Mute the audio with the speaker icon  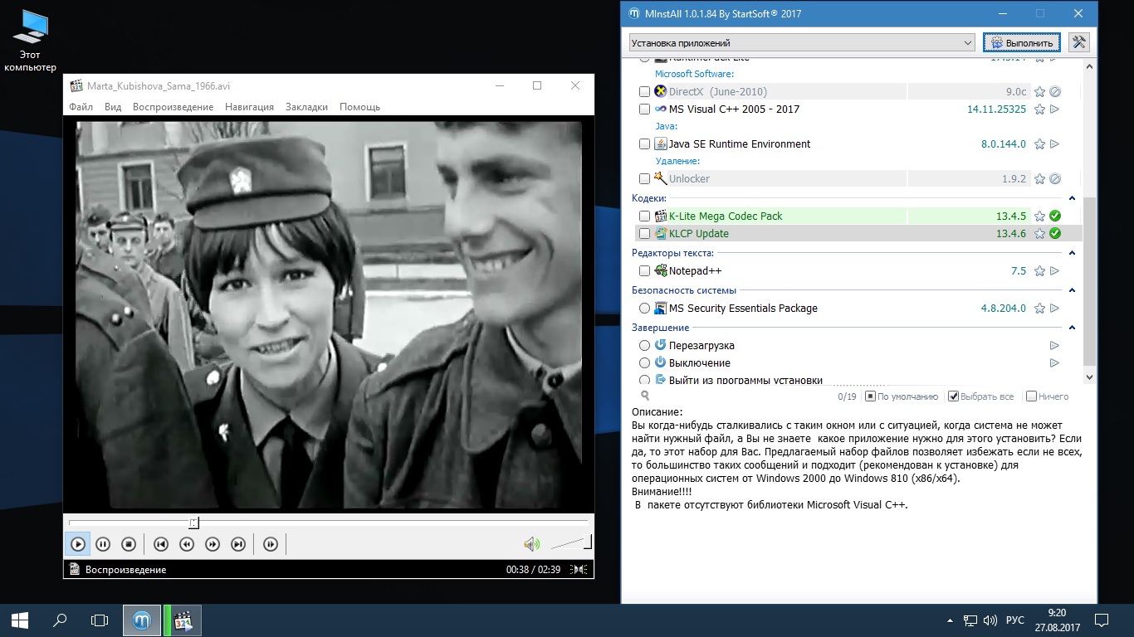click(531, 544)
